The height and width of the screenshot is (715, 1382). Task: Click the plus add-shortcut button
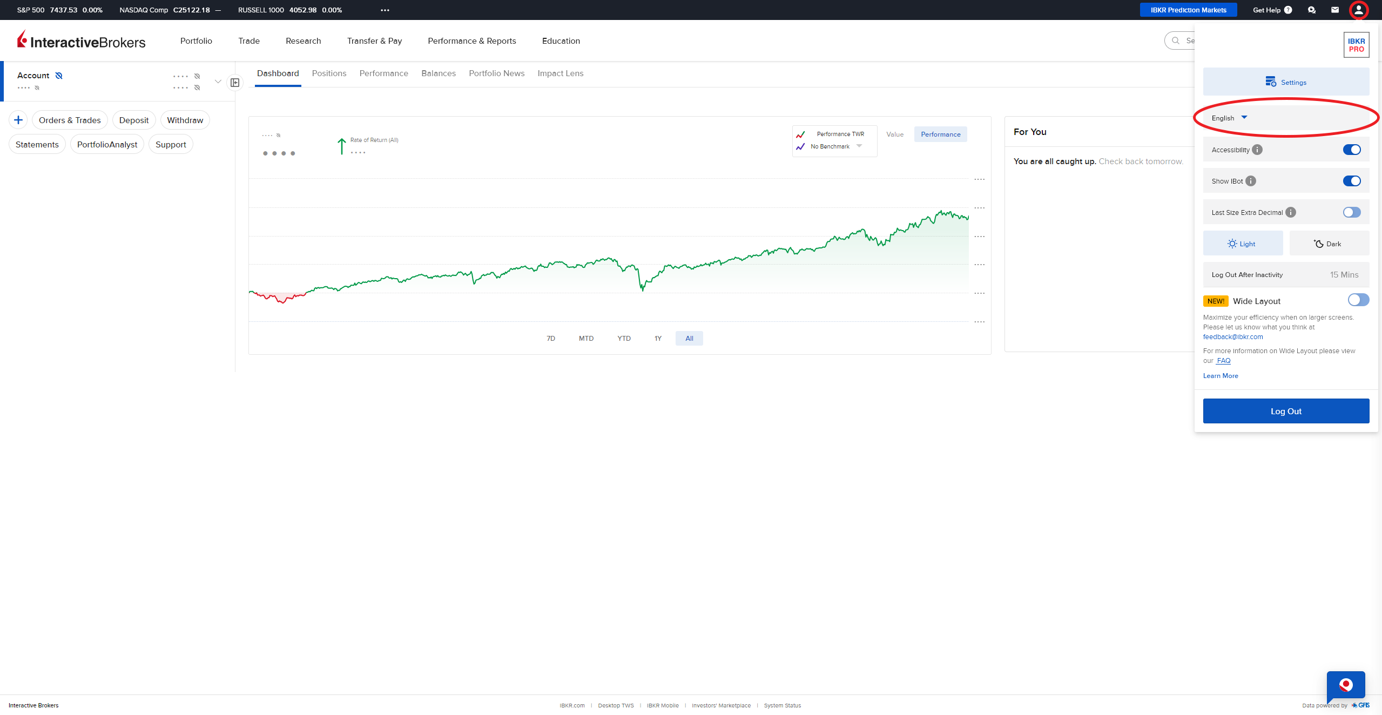pos(18,120)
